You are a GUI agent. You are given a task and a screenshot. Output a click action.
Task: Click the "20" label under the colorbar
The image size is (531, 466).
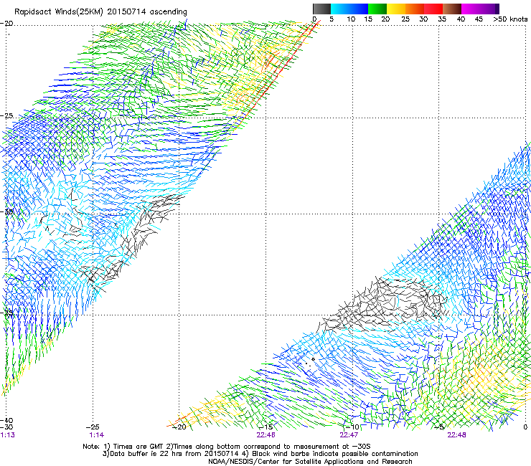tap(385, 19)
